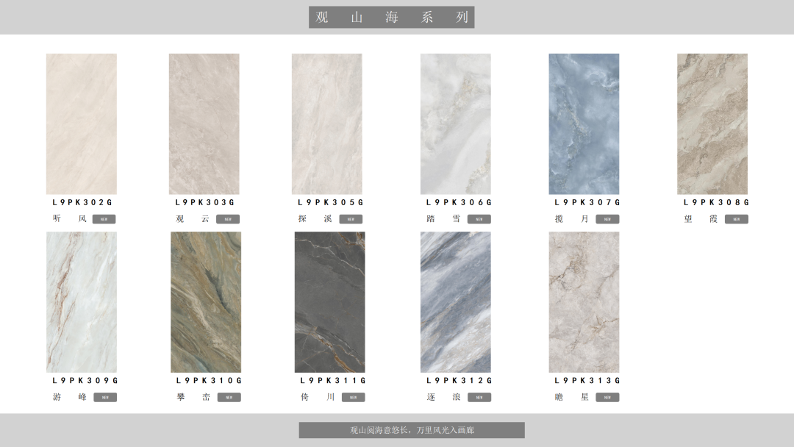Select the white L9PK306G tile sample
Viewport: 794px width, 447px height.
pyautogui.click(x=455, y=124)
